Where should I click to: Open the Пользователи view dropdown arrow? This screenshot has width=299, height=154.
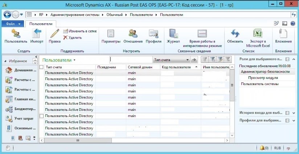tap(74, 60)
